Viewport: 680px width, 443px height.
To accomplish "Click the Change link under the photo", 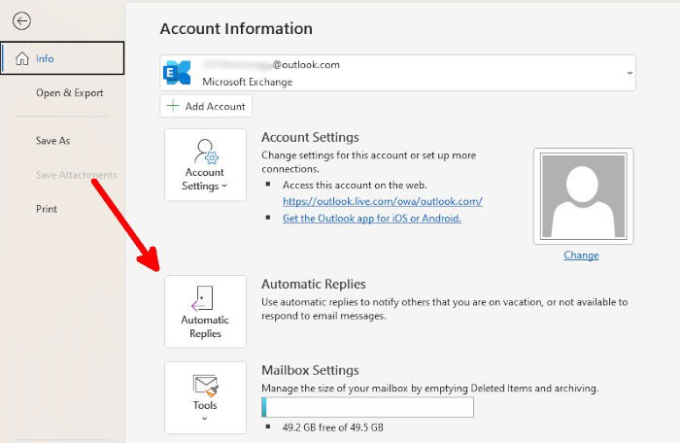I will pos(581,256).
